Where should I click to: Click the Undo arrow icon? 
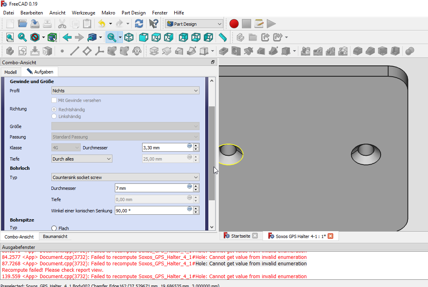[x=102, y=24]
